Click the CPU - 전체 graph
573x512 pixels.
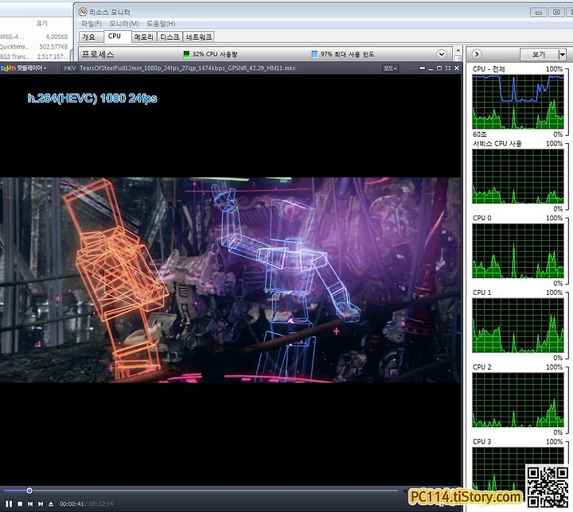point(518,102)
